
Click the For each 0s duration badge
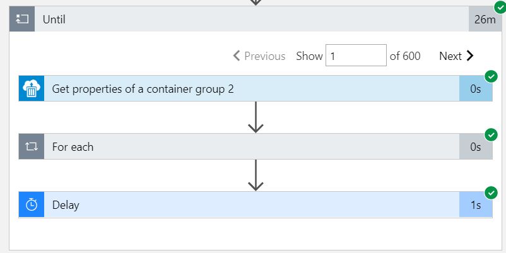pos(476,147)
